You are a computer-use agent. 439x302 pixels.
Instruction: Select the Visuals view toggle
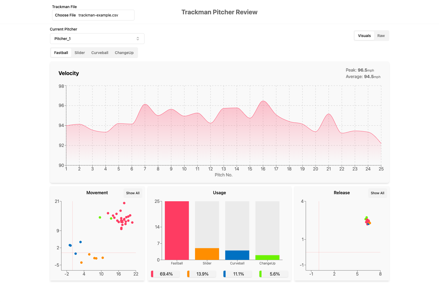364,36
